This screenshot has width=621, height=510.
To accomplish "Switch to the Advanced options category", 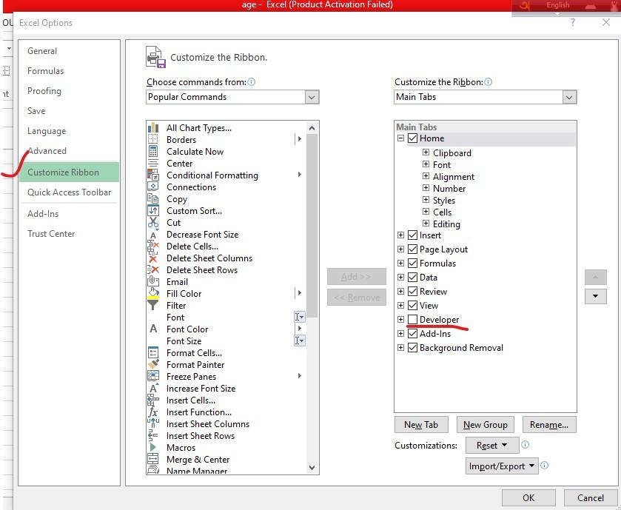I will (x=47, y=151).
